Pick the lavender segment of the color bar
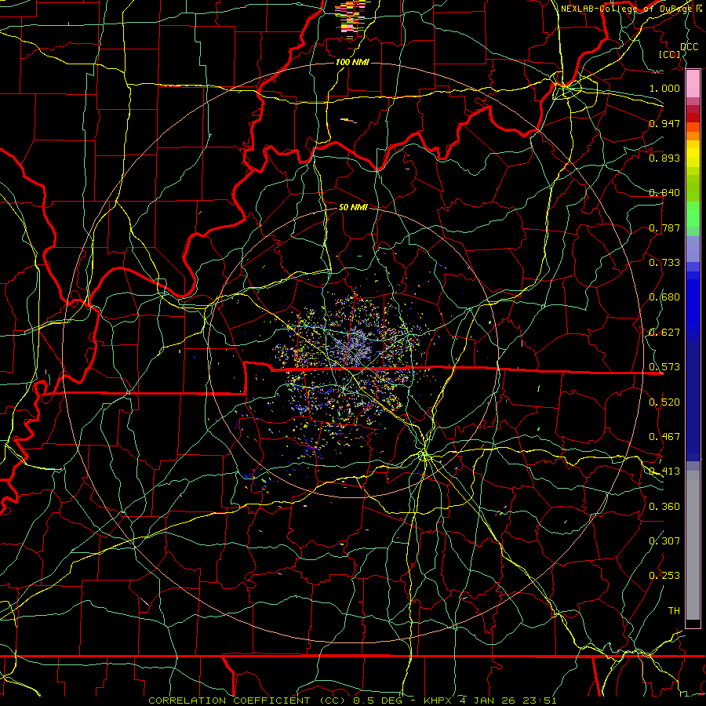The image size is (706, 706). point(693,249)
